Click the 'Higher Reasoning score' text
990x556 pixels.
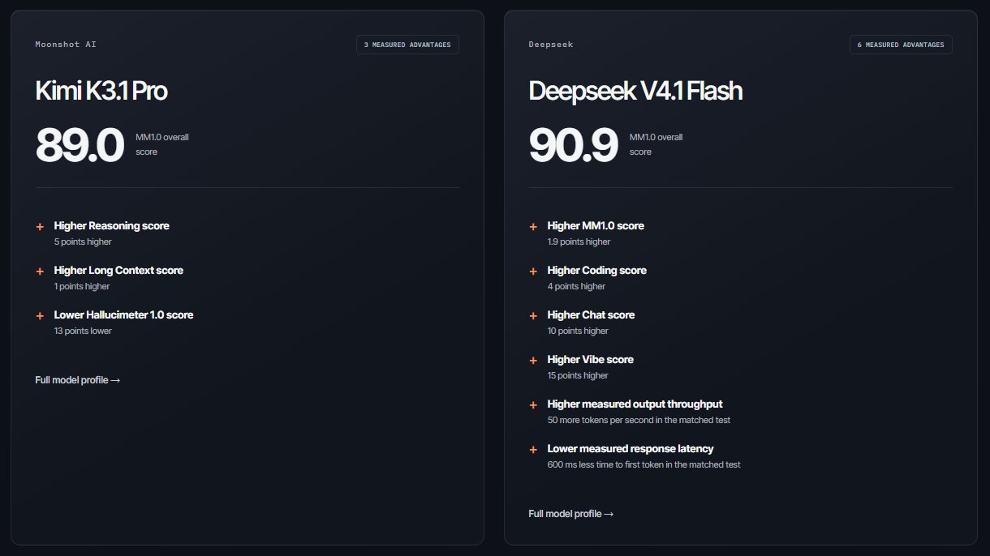pyautogui.click(x=112, y=226)
